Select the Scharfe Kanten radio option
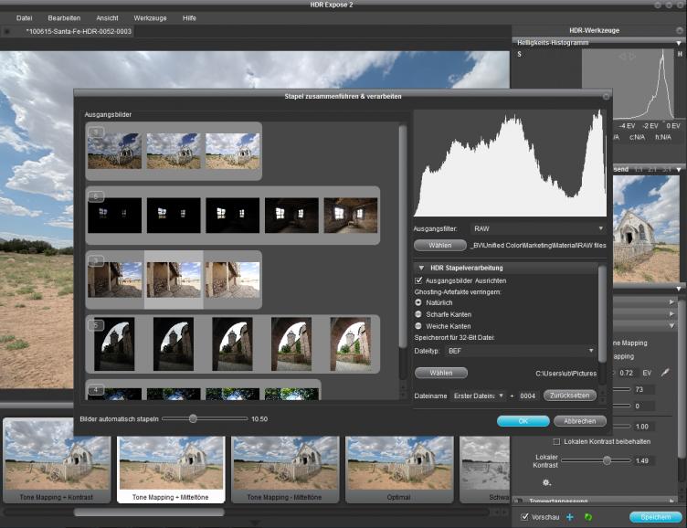Viewport: 687px width, 528px height. (x=419, y=313)
